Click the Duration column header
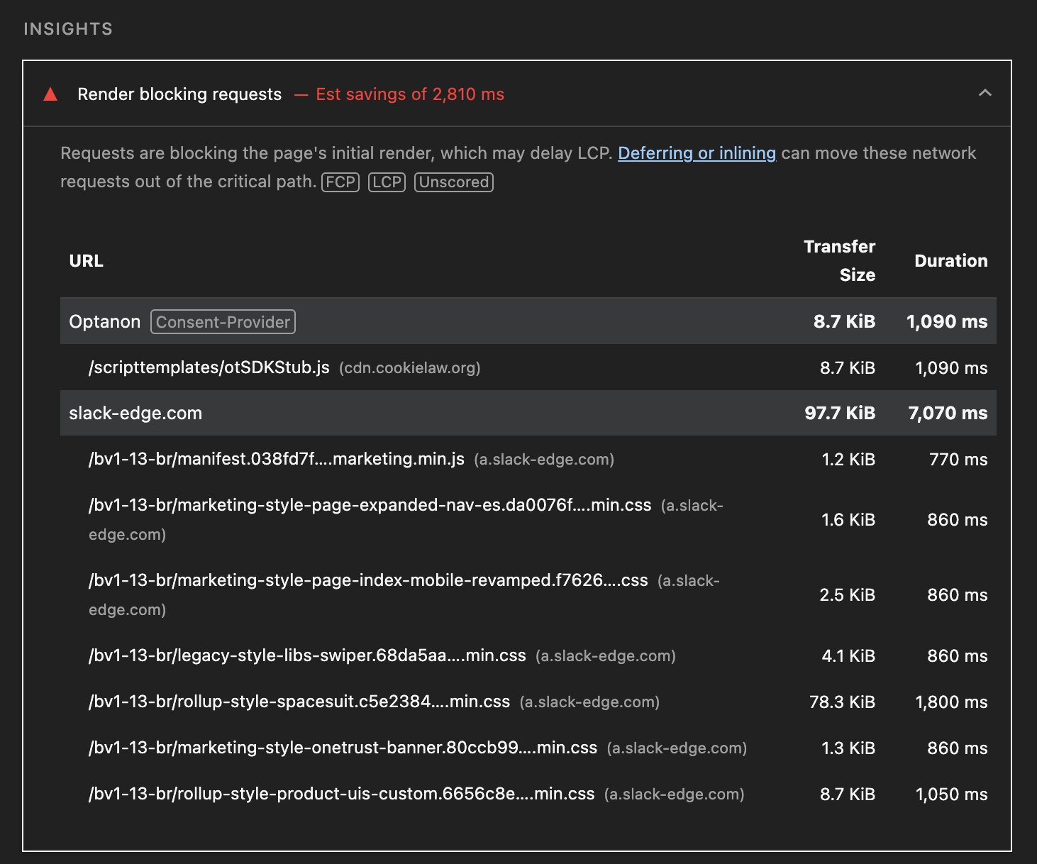The image size is (1037, 864). coord(950,261)
